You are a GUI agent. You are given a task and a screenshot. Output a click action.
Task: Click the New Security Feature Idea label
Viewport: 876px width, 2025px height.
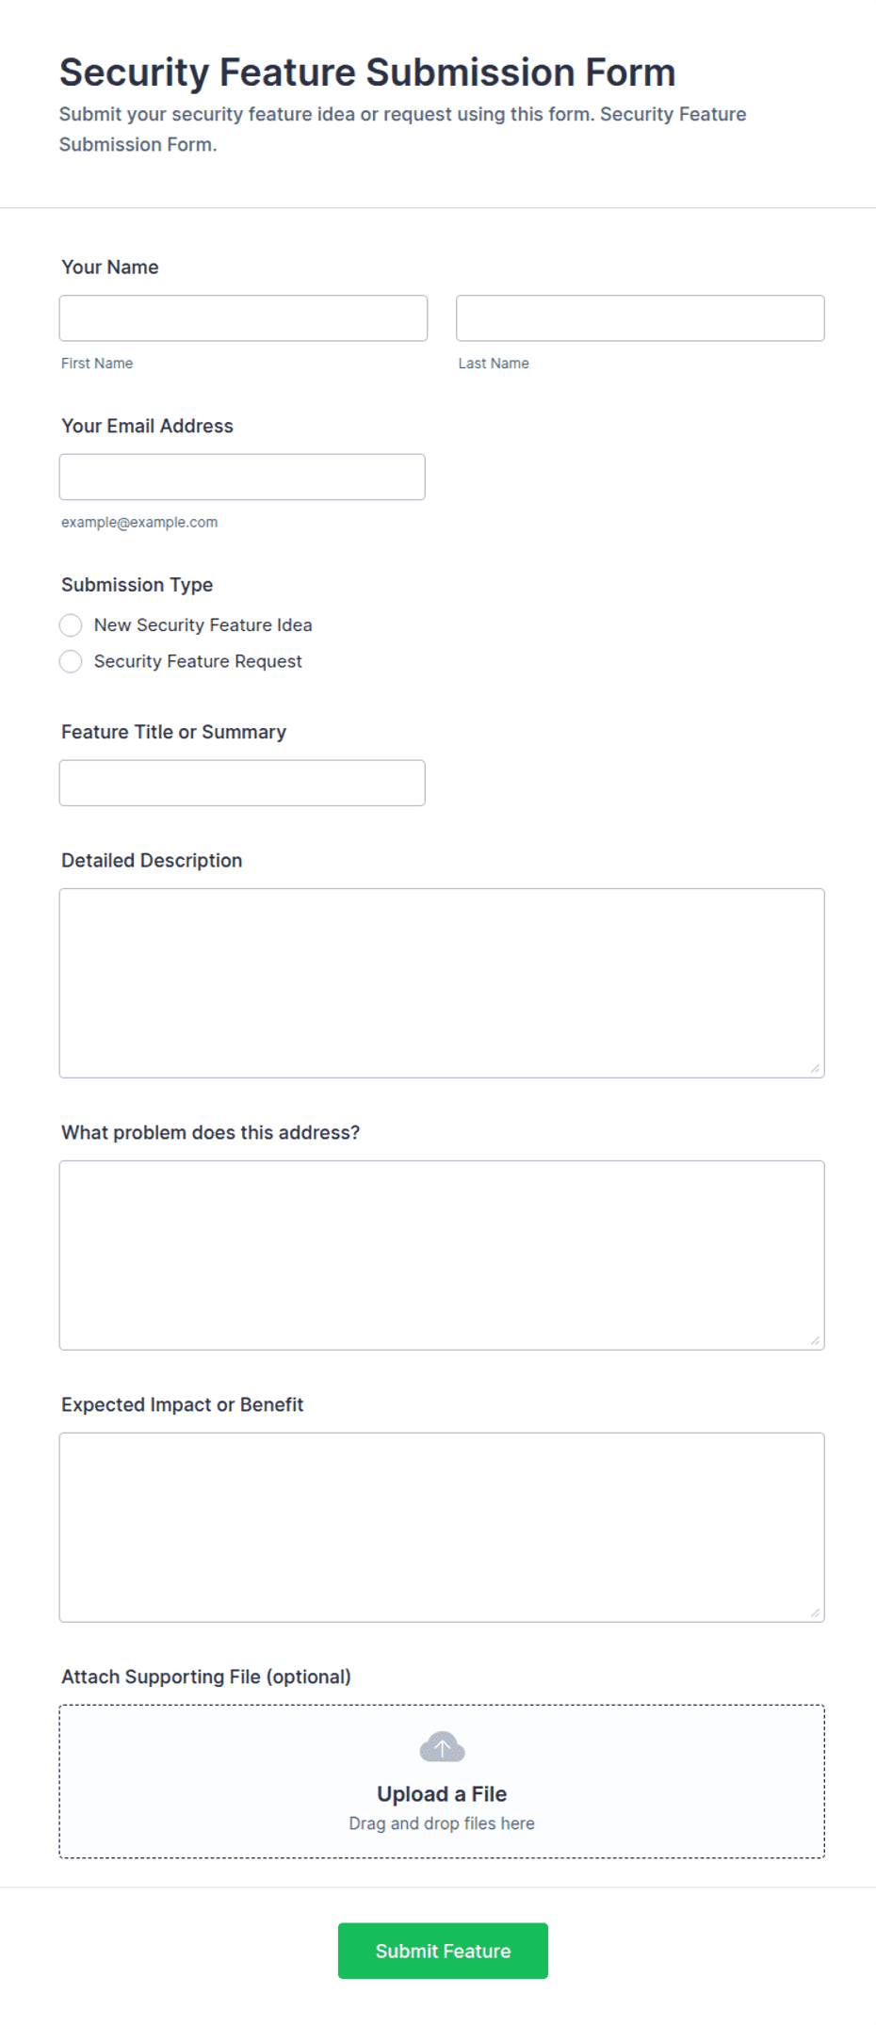pos(203,625)
